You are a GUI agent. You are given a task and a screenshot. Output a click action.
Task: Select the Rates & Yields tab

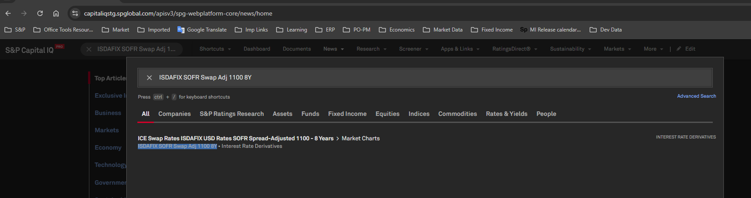point(506,114)
